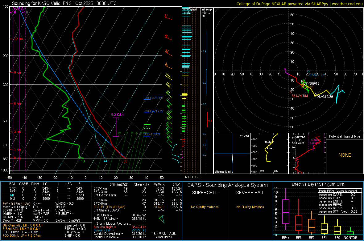Viewport: 364px width, 241px height.
Task: Click the 'LowRH = 14%' value
Action: [13, 211]
